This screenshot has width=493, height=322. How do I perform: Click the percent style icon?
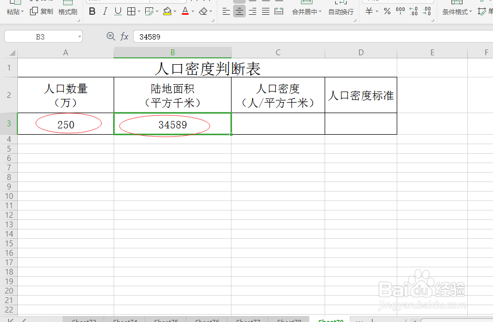pos(387,11)
